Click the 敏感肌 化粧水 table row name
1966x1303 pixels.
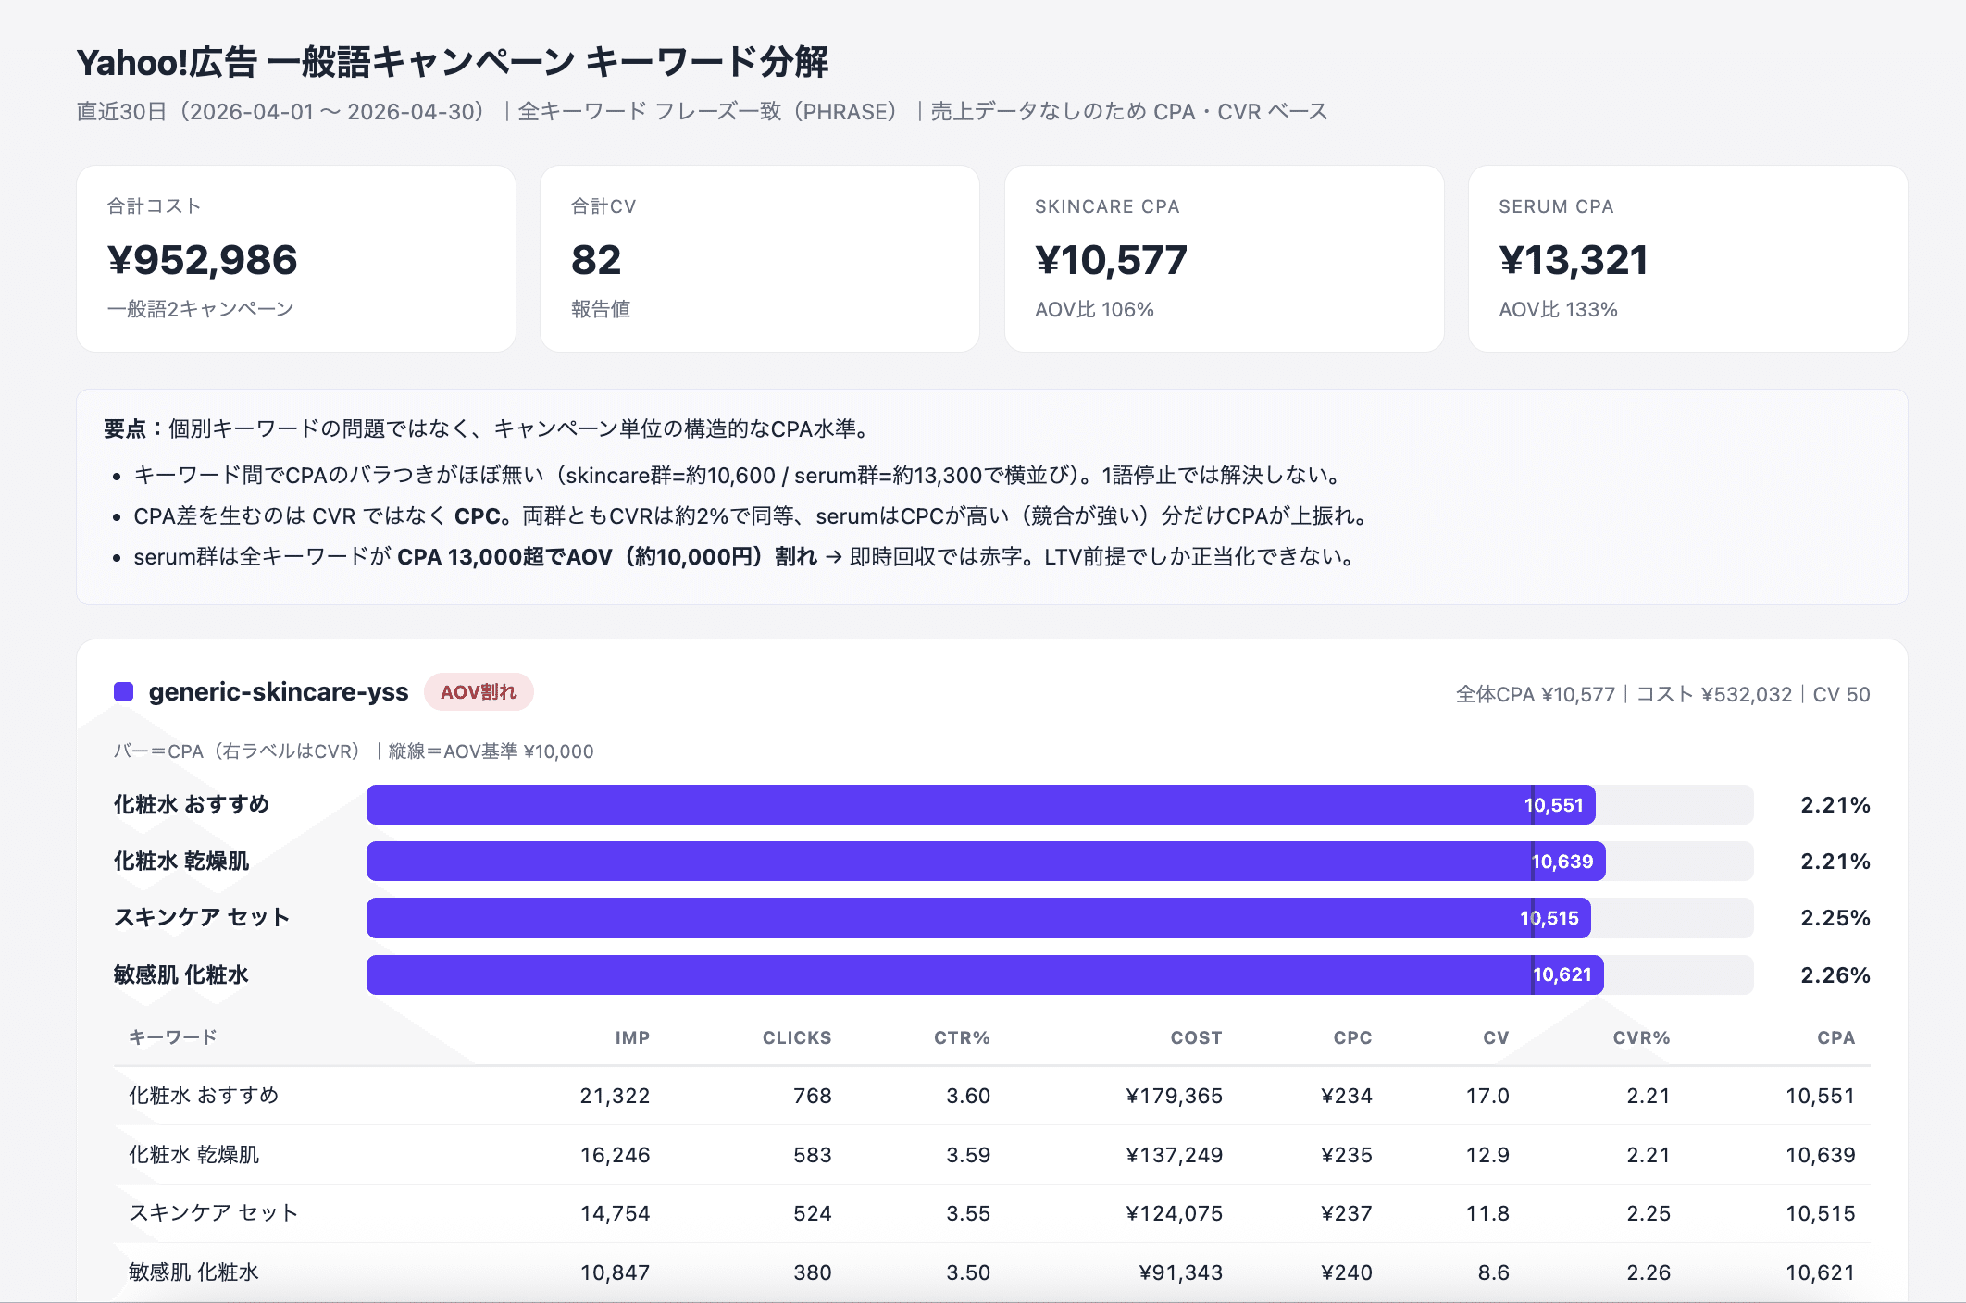pos(193,1272)
